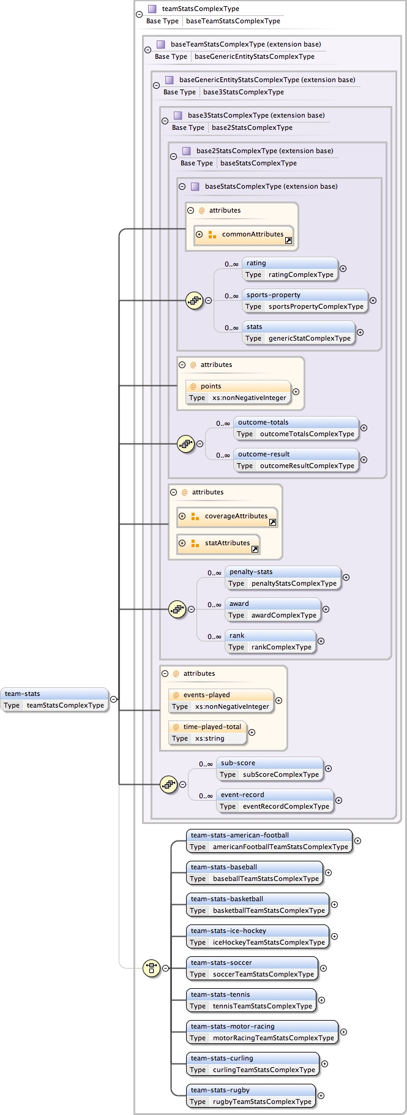Click the sequence icon beside sub-score
The height and width of the screenshot is (1115, 407).
tap(168, 784)
